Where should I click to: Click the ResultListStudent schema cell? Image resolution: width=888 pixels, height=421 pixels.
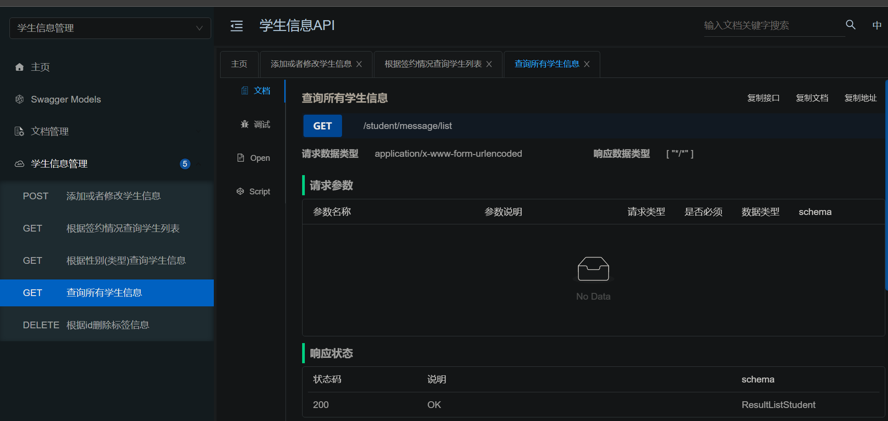[779, 405]
